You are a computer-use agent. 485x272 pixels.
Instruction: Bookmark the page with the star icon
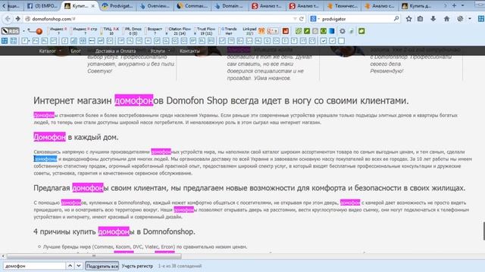(408, 19)
